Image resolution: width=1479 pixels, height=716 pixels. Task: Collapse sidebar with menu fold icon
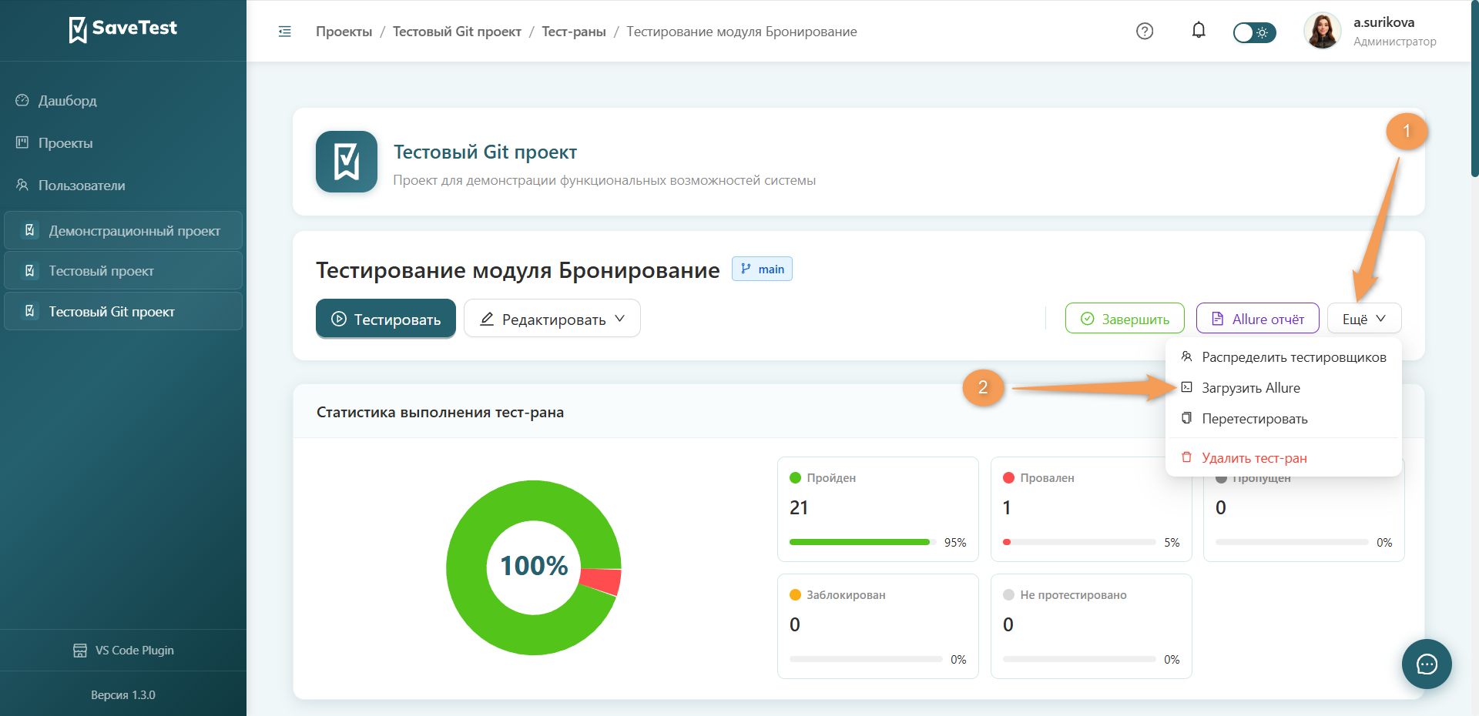(285, 32)
